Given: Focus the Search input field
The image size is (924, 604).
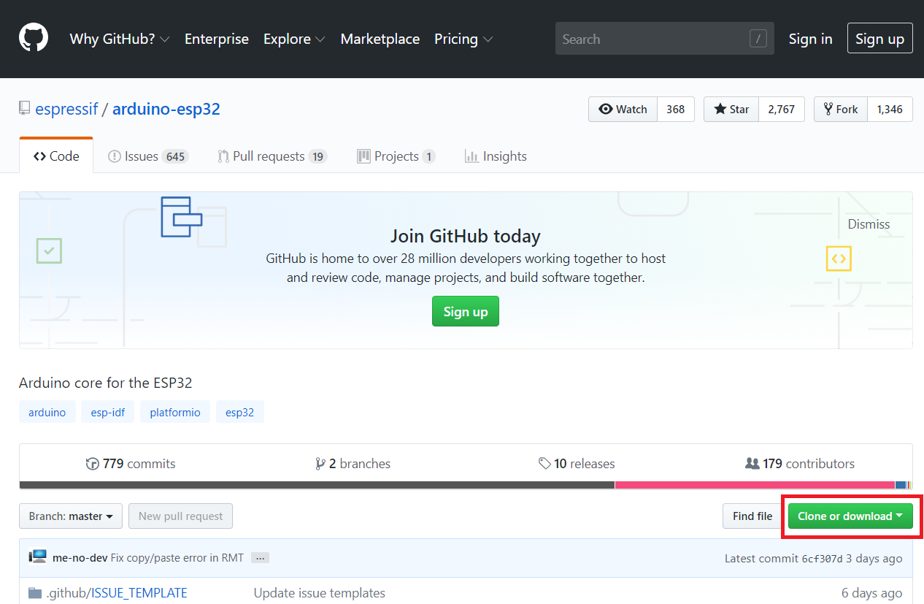Looking at the screenshot, I should [x=664, y=39].
